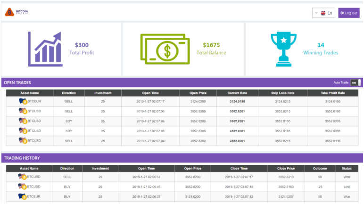
Task: Toggle the Auto Trade ON switch
Action: (x=356, y=83)
